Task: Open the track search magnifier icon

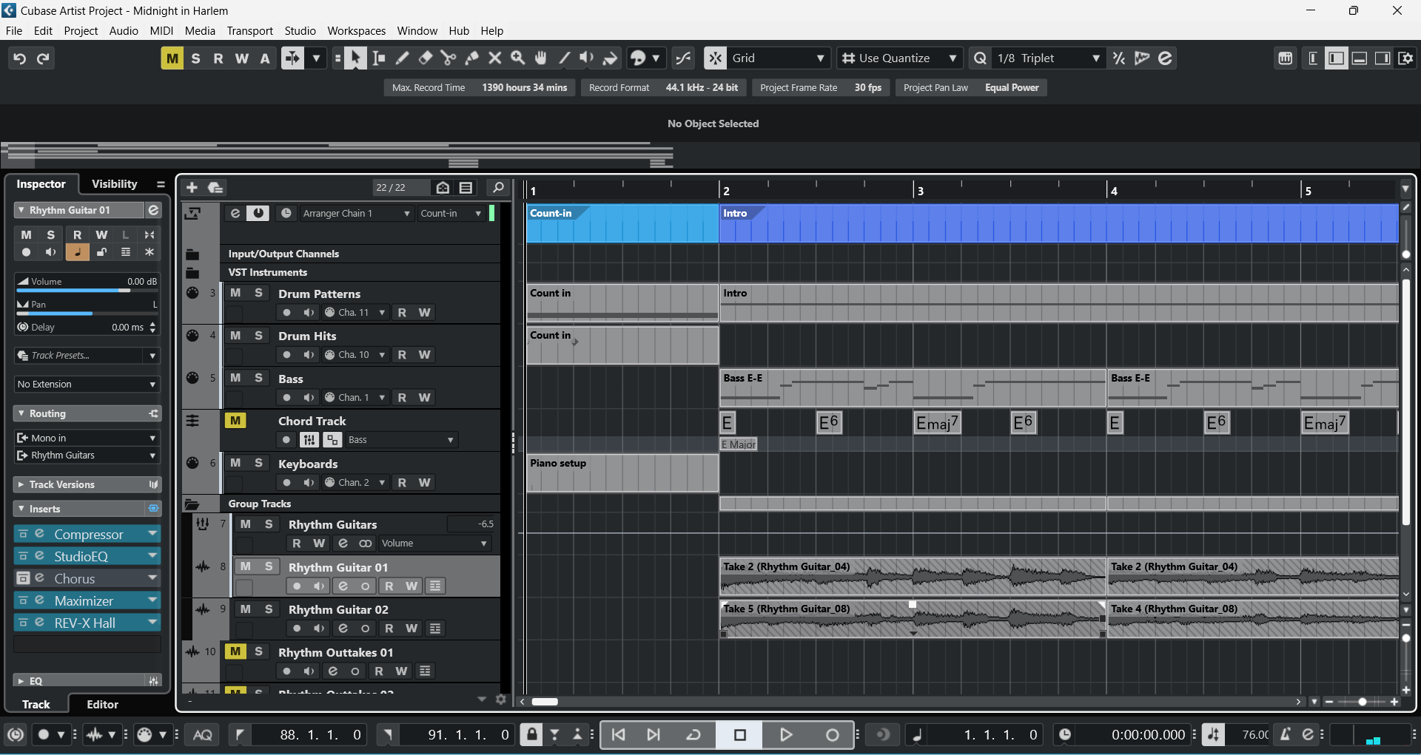Action: (x=498, y=188)
